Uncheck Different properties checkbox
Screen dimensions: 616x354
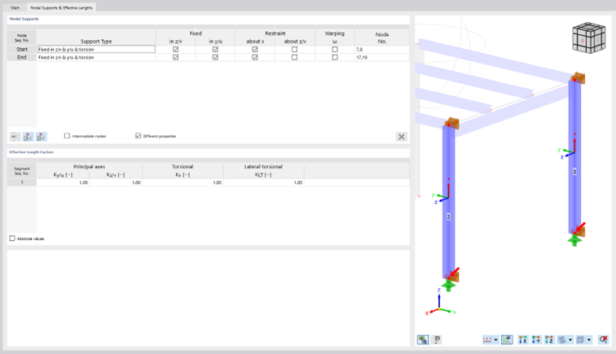click(x=139, y=136)
